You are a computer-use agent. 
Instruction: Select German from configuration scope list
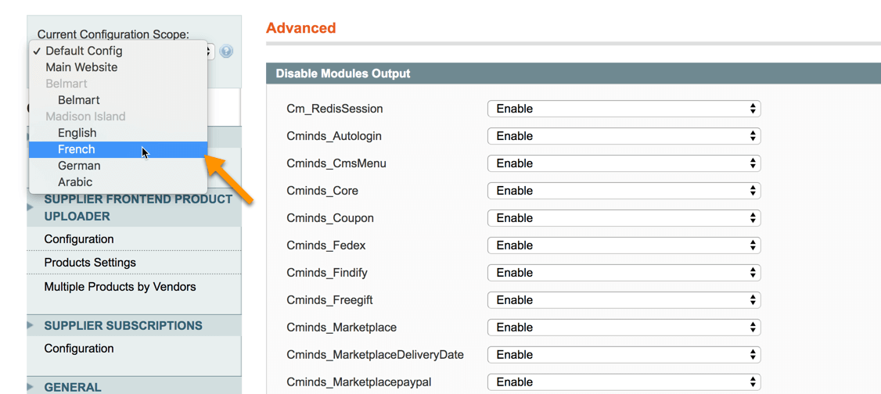point(79,166)
